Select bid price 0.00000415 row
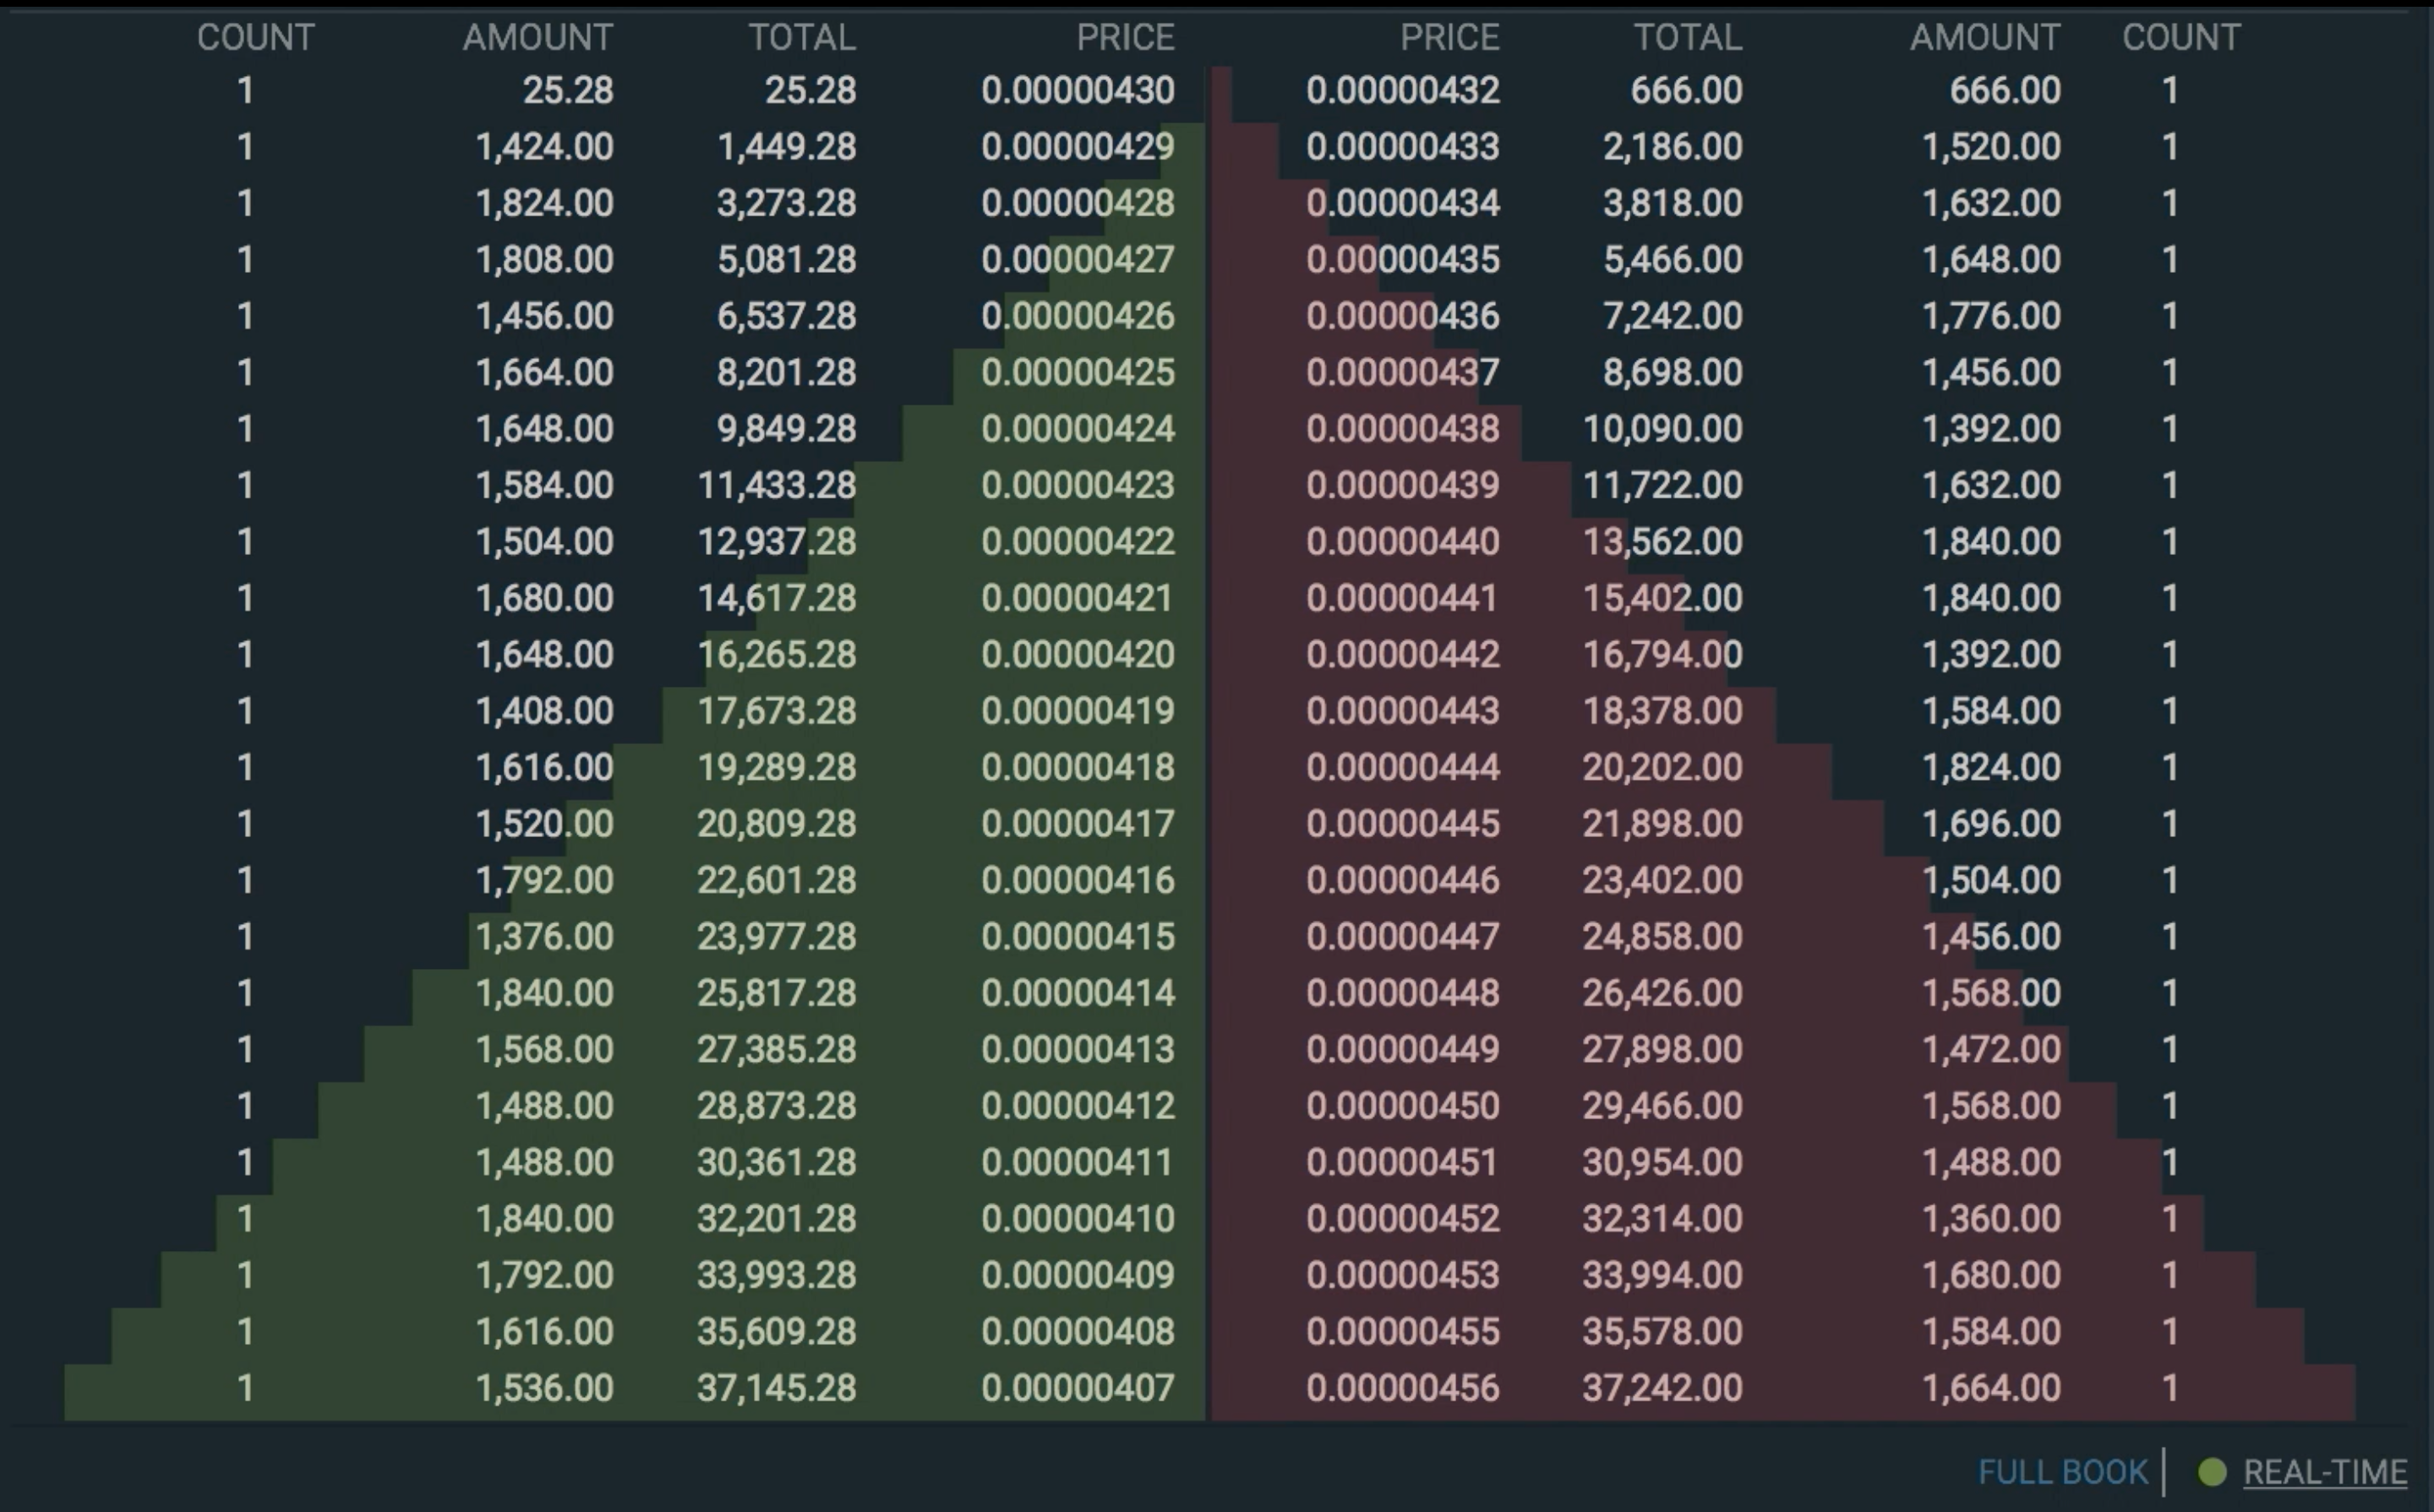This screenshot has width=2434, height=1512. (1078, 937)
